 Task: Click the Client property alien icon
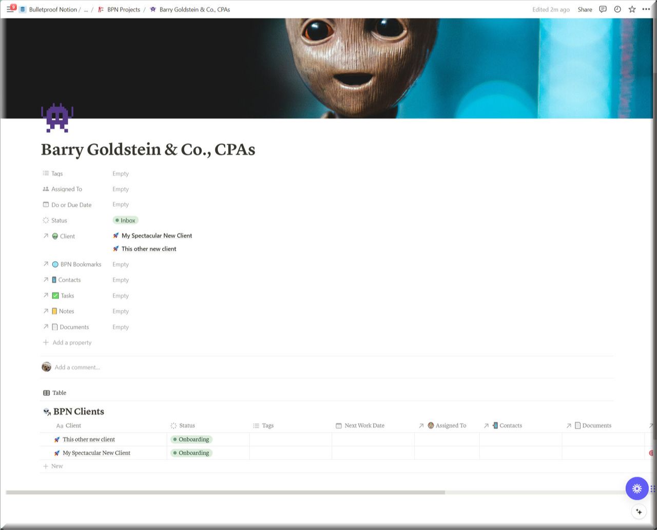coord(55,236)
